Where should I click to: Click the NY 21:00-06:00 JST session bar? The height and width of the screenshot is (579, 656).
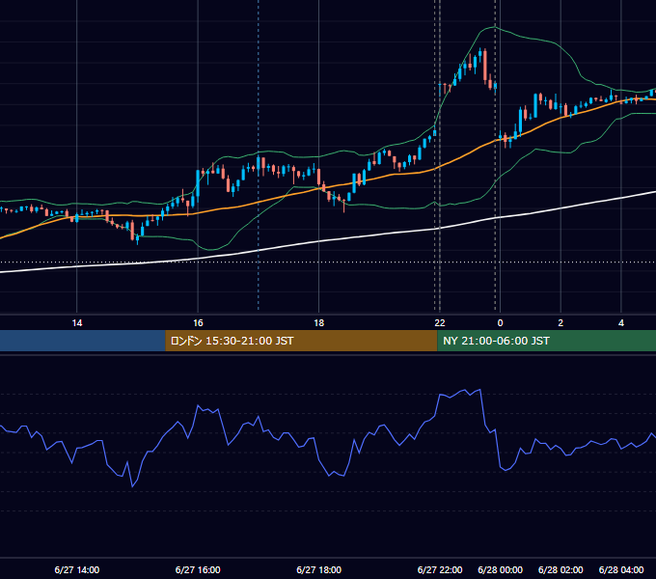pyautogui.click(x=546, y=341)
